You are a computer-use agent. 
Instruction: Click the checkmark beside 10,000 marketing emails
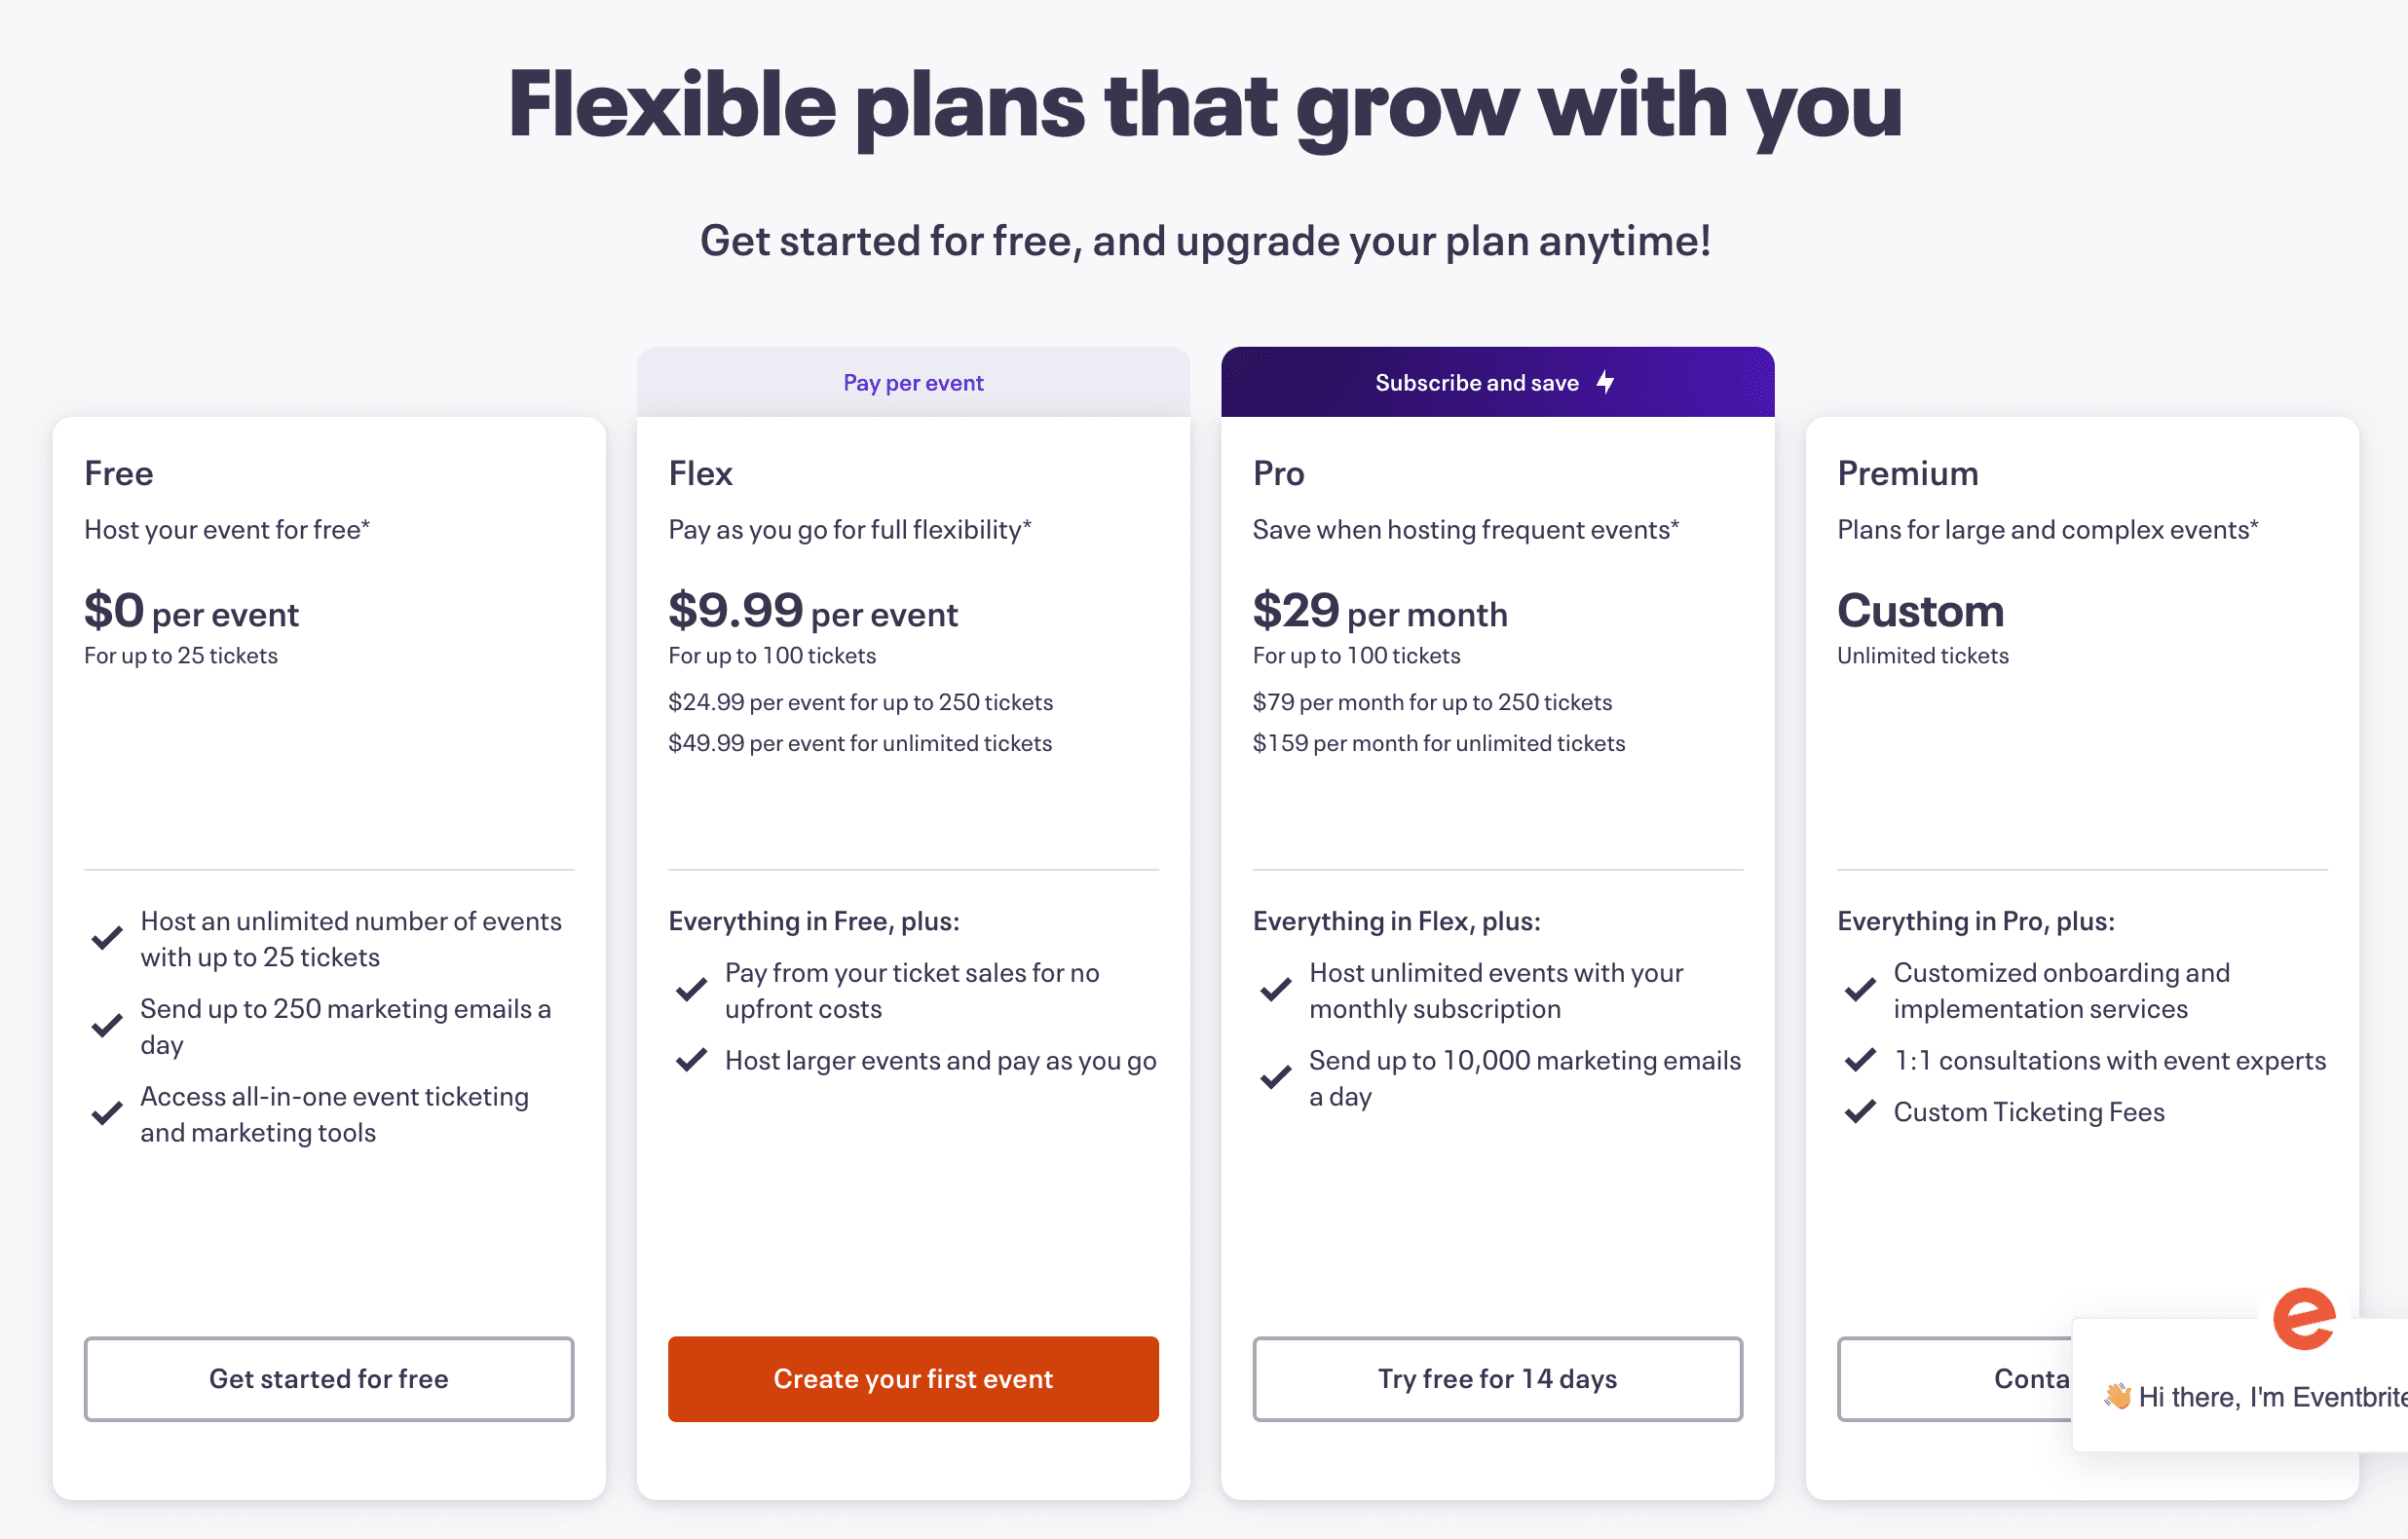(x=1276, y=1076)
